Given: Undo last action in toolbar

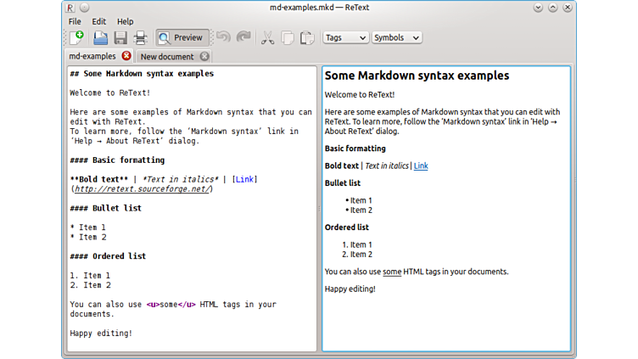Looking at the screenshot, I should click(223, 37).
